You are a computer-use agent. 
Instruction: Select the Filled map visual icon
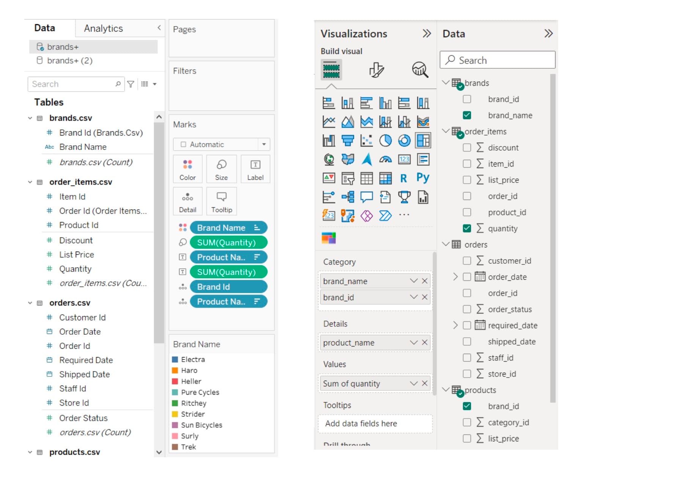[348, 159]
